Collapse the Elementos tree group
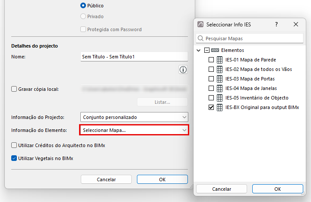Image resolution: width=311 pixels, height=202 pixels. tap(199, 50)
